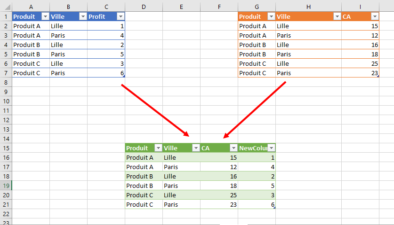Viewport: 394px width, 225px height.
Task: Click the Select All corner of the grid
Action: point(6,7)
